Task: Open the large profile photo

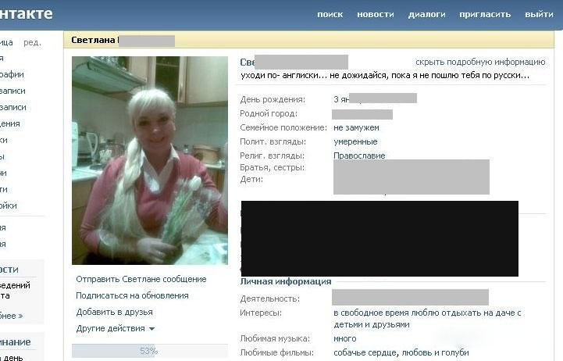Action: point(149,160)
